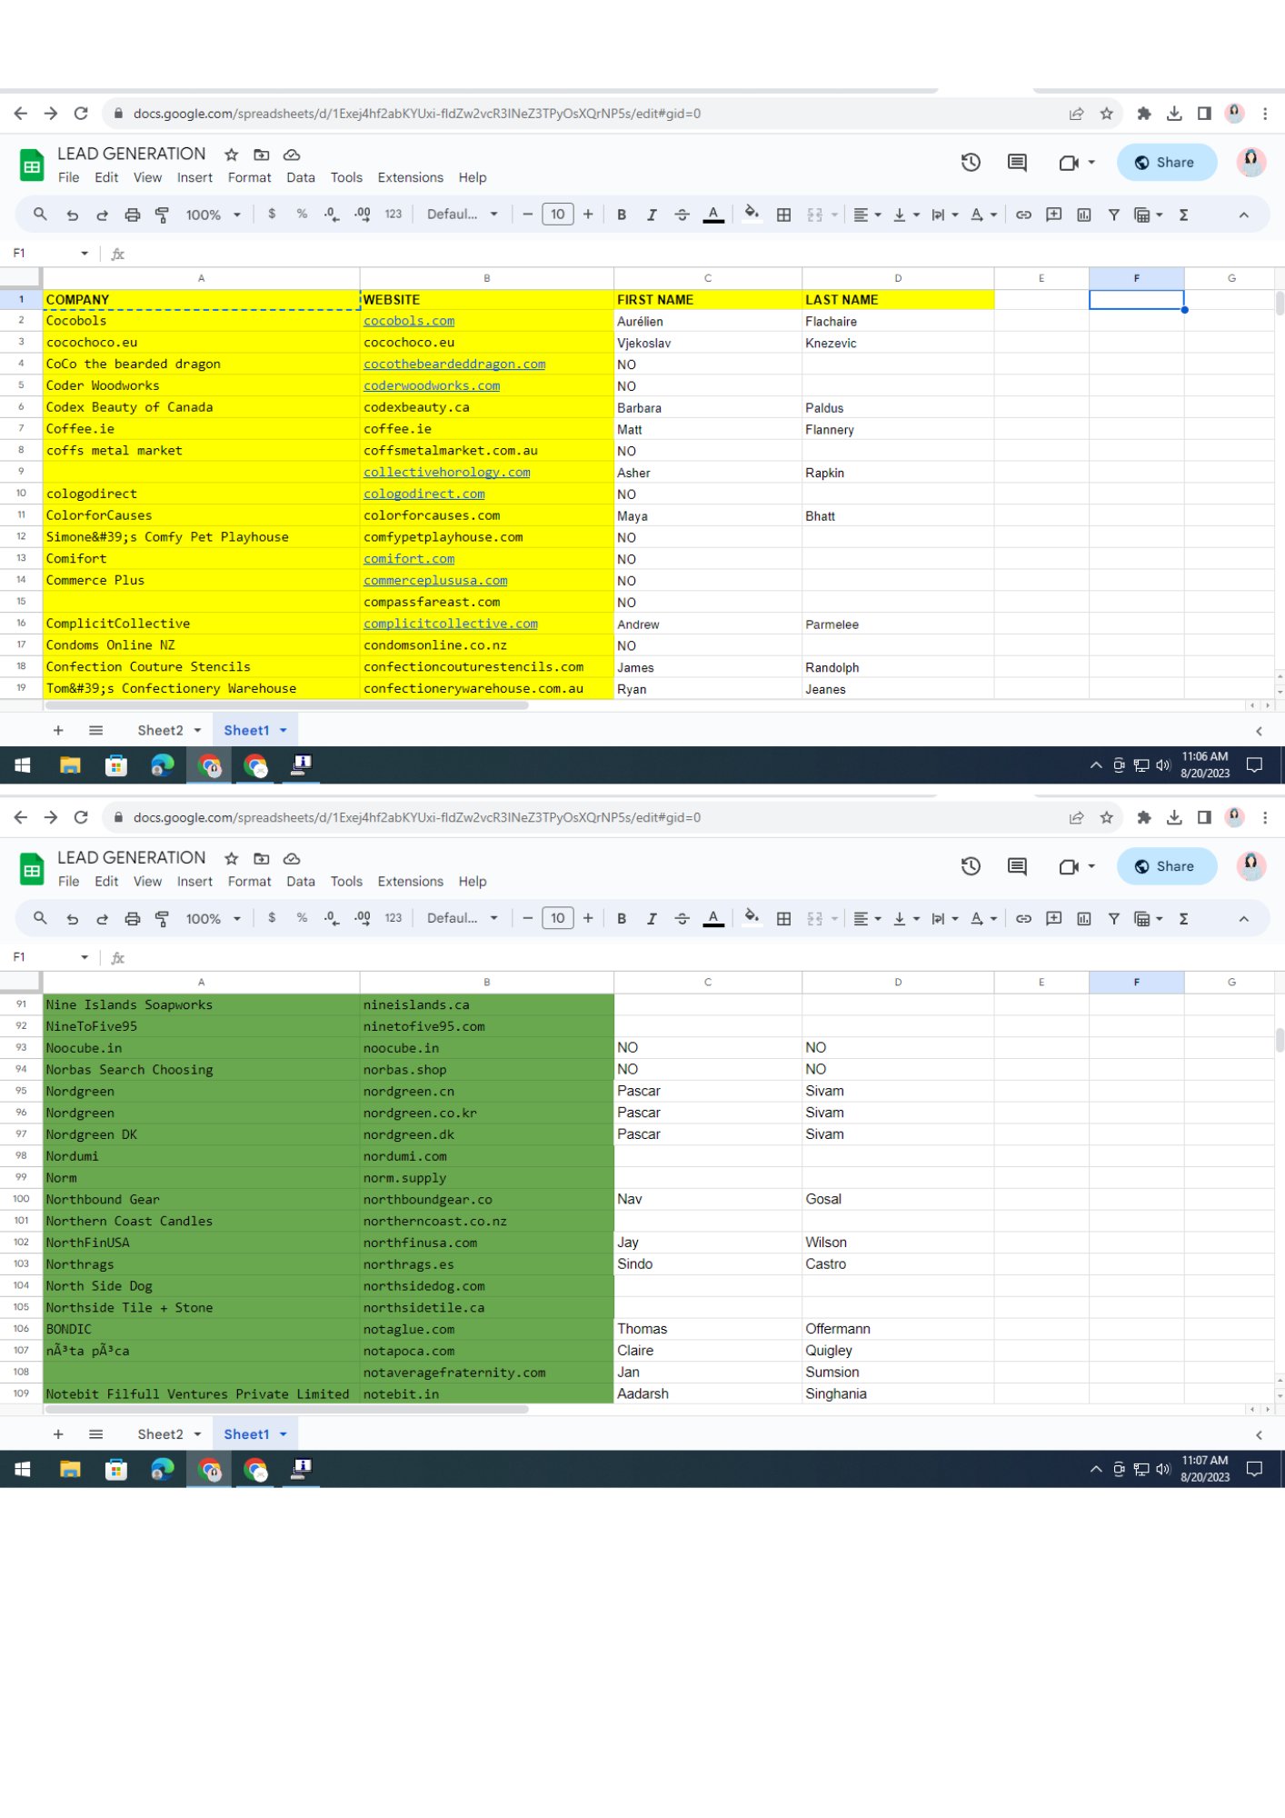The height and width of the screenshot is (1818, 1285).
Task: Toggle Italic in the upper window toolbar
Action: (652, 215)
